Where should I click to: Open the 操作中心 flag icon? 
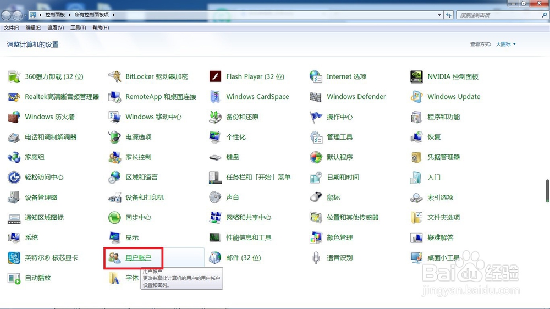316,117
